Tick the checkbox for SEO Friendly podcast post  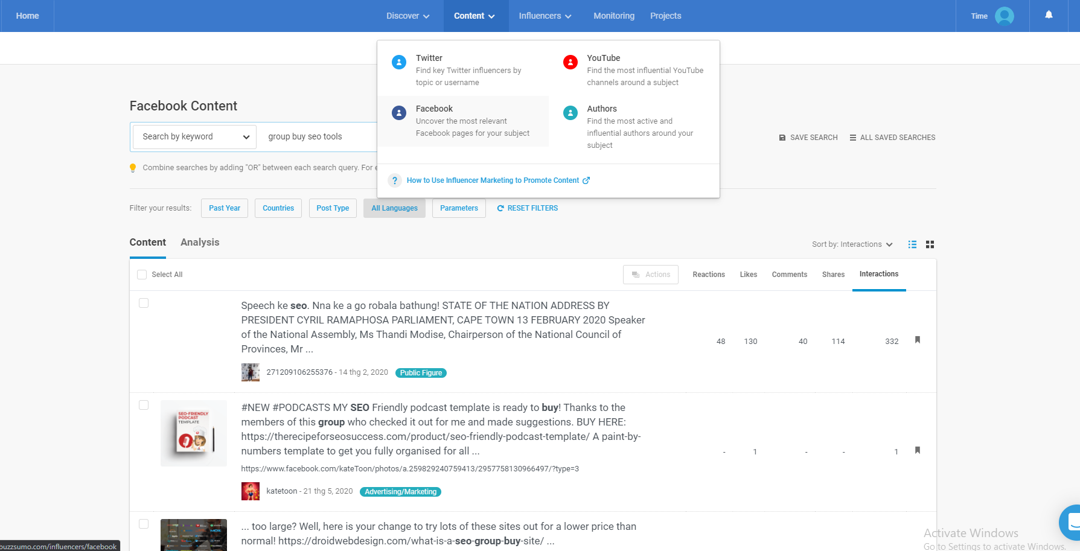(x=144, y=405)
